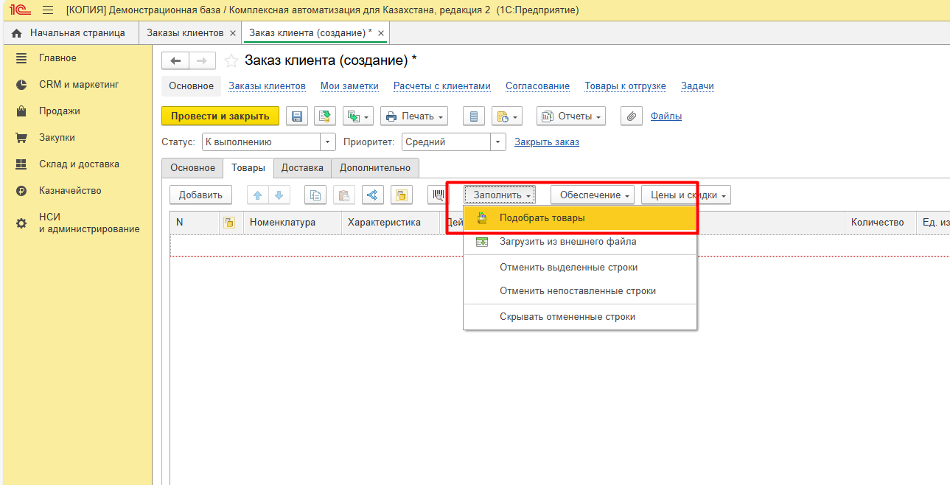Choose Загрузить из внешнего файла

point(567,242)
